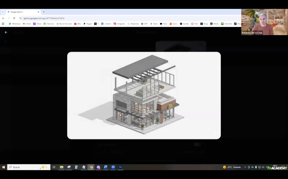Select the Google Gemini browser tab

coord(22,12)
